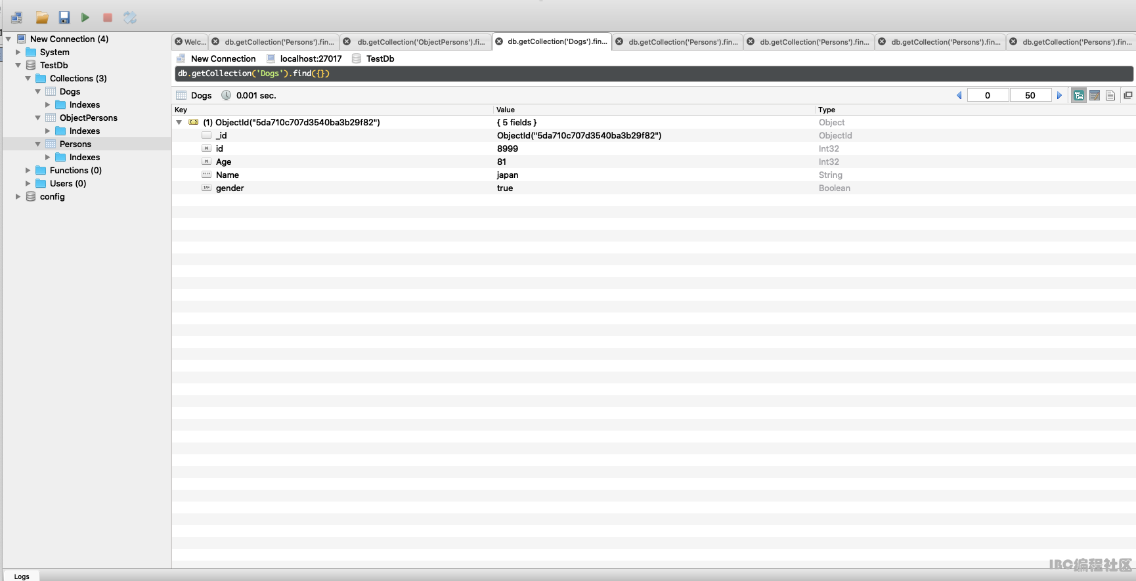This screenshot has height=581, width=1136.
Task: Click the Value column header
Action: tap(654, 110)
